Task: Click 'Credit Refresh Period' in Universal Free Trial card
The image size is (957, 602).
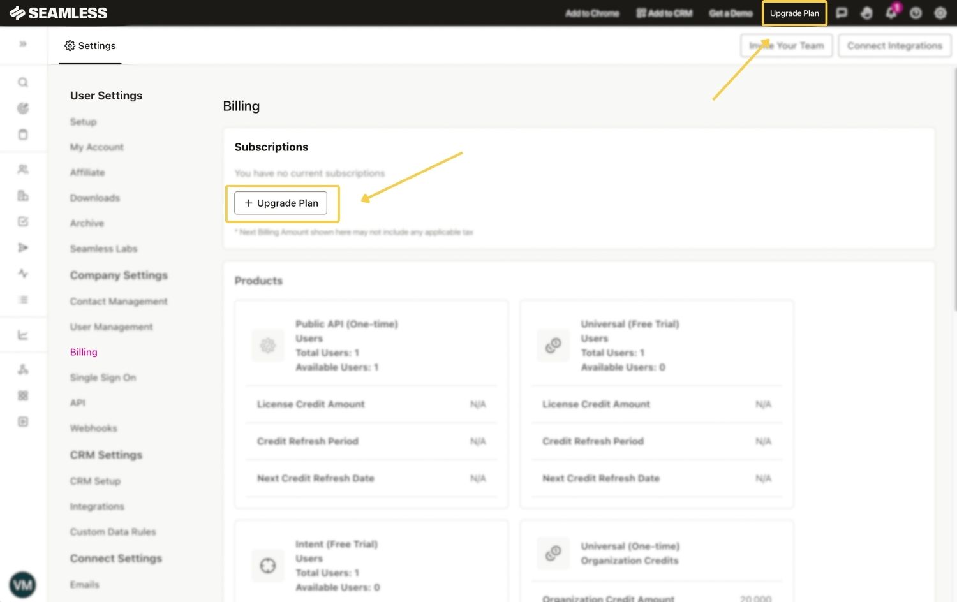Action: (x=593, y=441)
